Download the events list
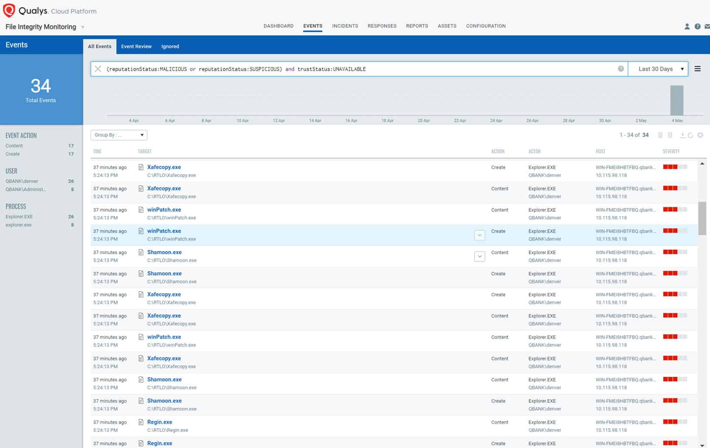The width and height of the screenshot is (710, 448). pyautogui.click(x=682, y=135)
